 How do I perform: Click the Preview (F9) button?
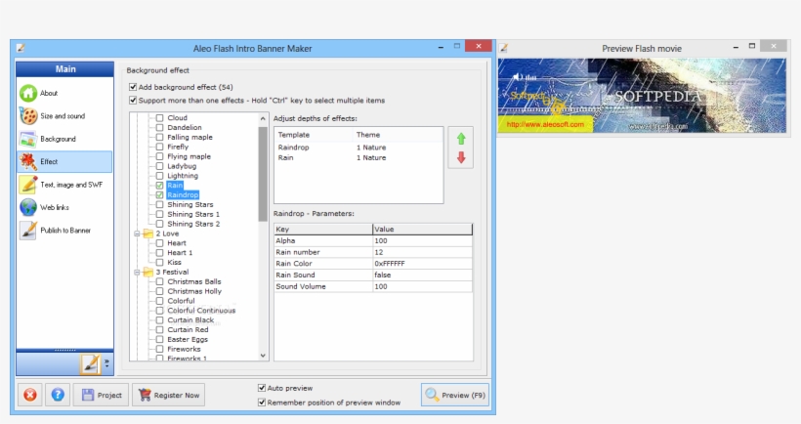[x=454, y=395]
